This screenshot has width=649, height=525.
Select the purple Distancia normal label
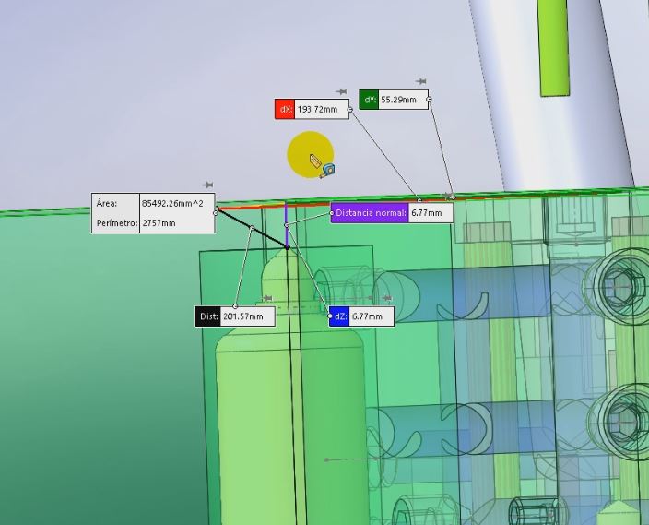tap(370, 213)
